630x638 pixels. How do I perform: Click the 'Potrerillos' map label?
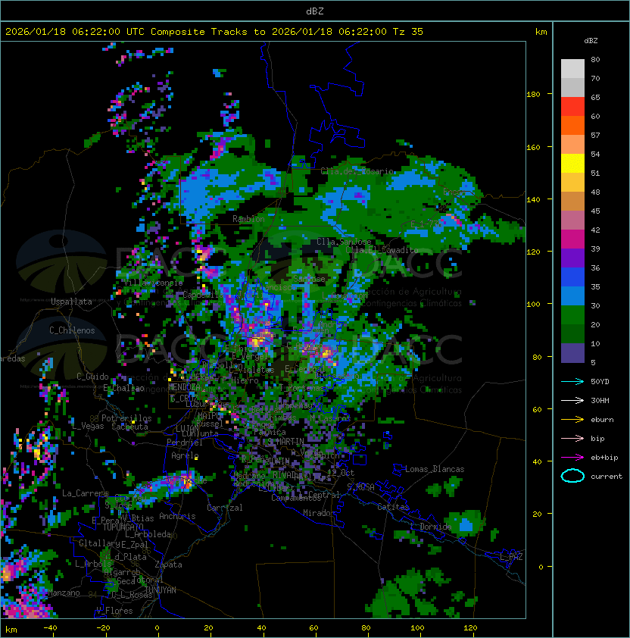tap(126, 418)
